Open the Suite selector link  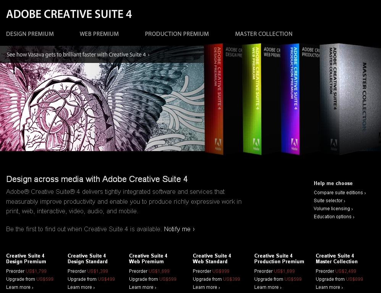pos(329,201)
